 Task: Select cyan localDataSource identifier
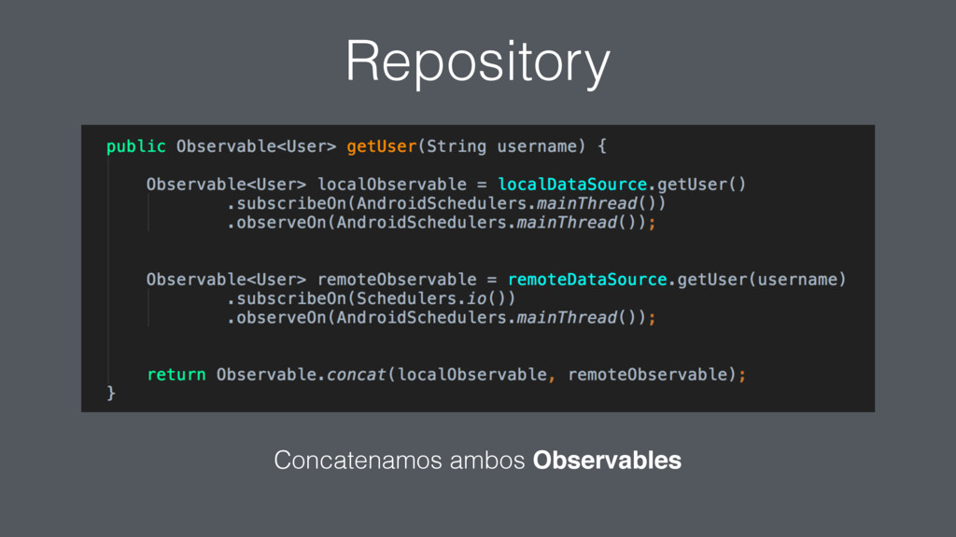[572, 184]
